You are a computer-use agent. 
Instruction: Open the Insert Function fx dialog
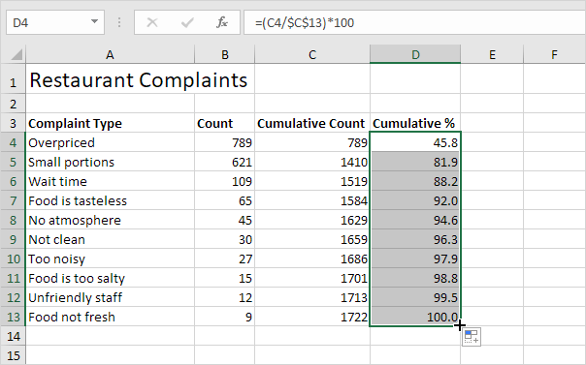[x=222, y=22]
